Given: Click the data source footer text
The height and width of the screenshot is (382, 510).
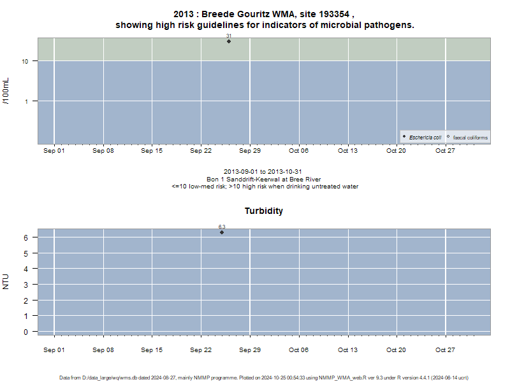Looking at the screenshot, I should pyautogui.click(x=264, y=378).
